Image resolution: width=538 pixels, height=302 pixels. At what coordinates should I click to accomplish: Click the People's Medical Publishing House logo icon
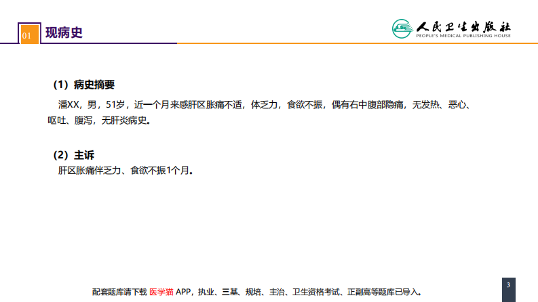402,28
